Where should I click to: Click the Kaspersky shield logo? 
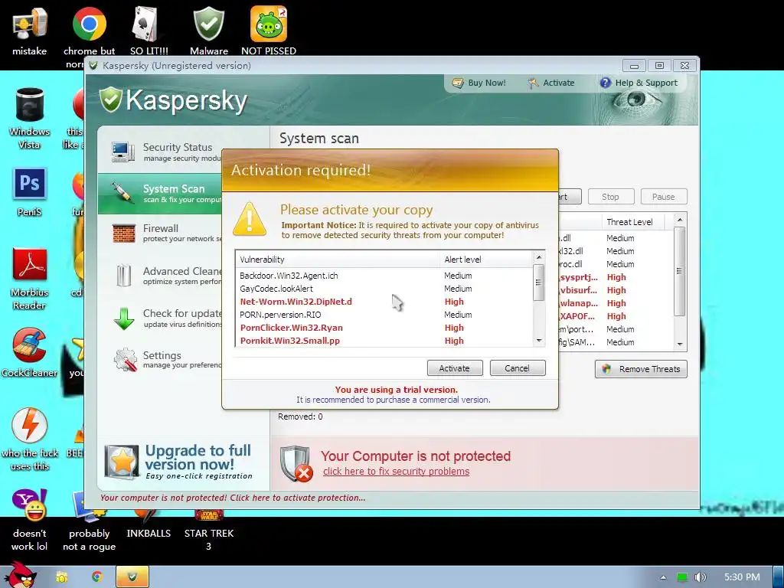tap(110, 99)
